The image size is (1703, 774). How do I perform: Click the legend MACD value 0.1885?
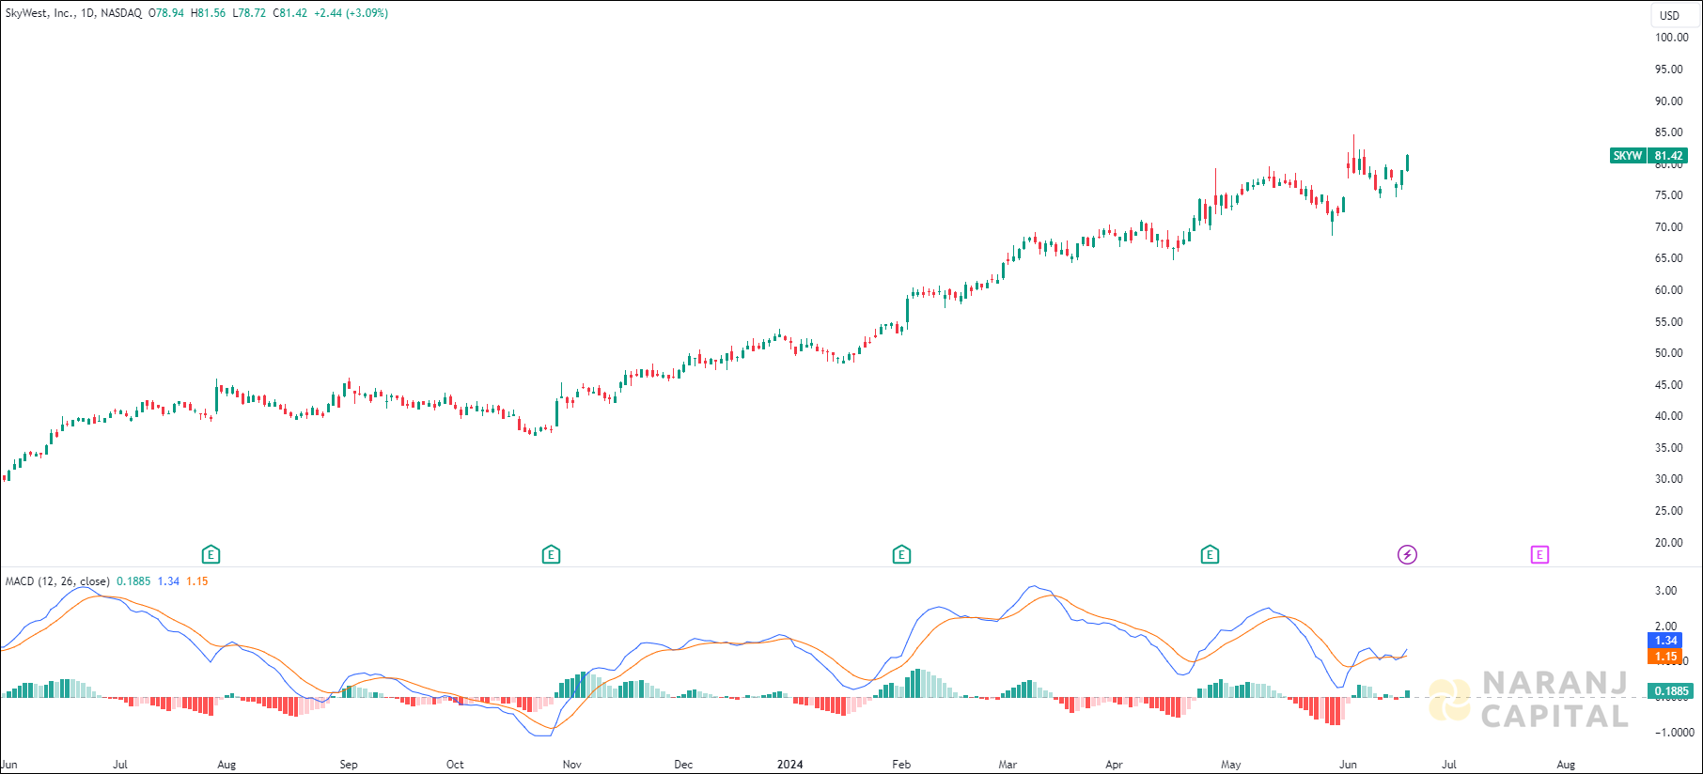133,581
